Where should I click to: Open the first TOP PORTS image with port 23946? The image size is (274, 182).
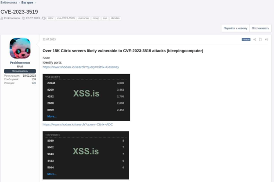[x=87, y=97]
